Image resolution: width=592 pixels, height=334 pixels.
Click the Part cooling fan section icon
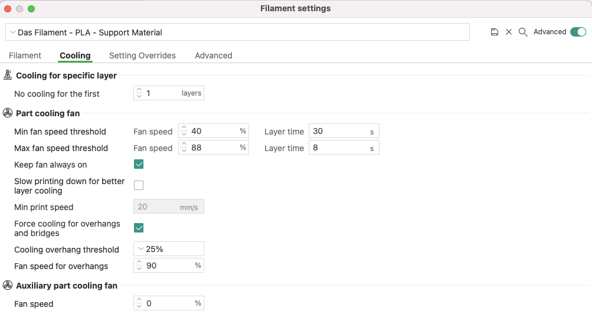tap(8, 113)
